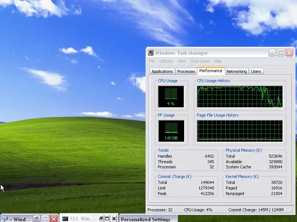Click the Physical Memory Total value 523696
Viewport: 297px width, 222px height.
point(275,156)
